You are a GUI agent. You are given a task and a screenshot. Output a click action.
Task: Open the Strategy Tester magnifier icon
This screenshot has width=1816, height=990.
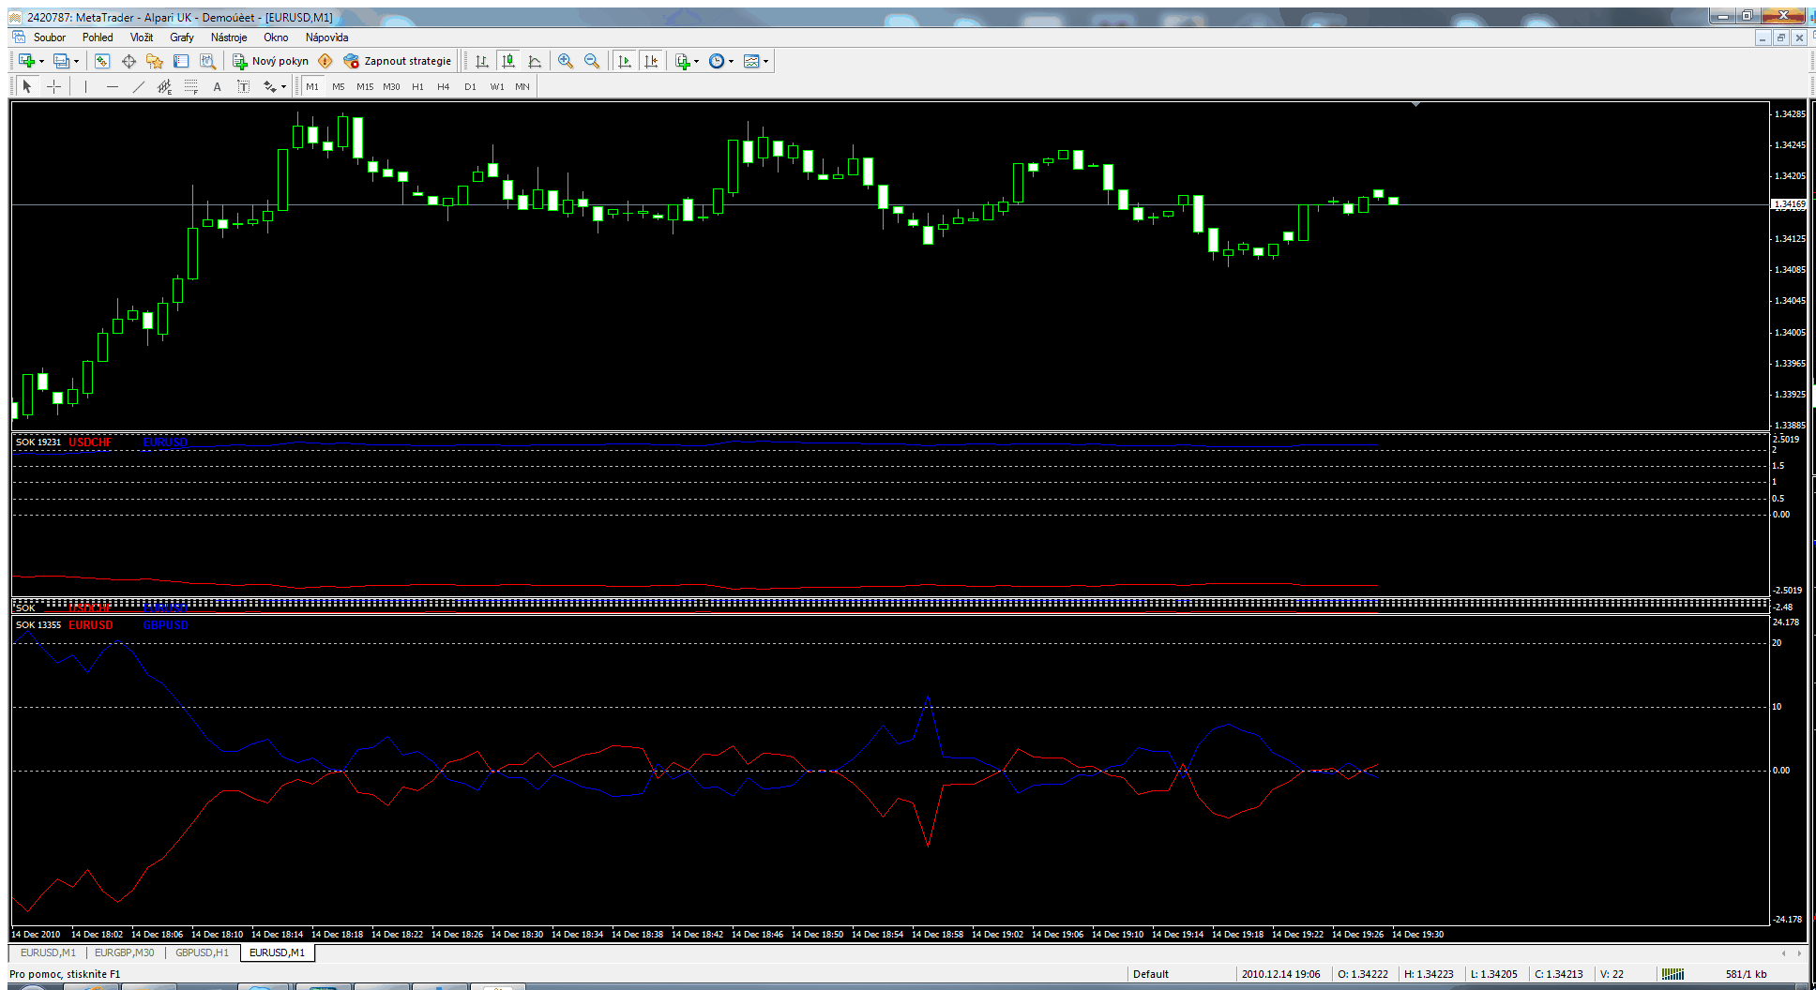click(207, 61)
